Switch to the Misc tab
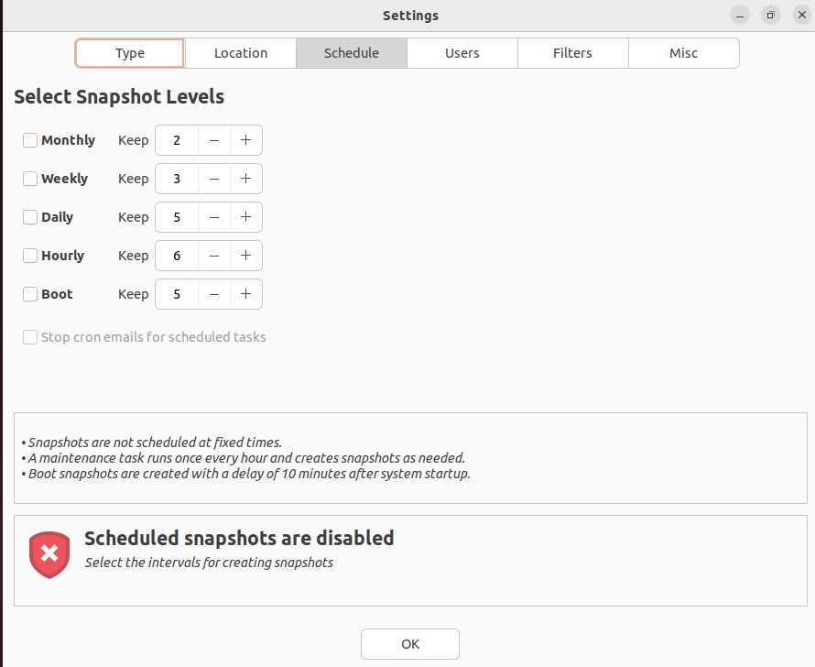This screenshot has height=667, width=815. tap(683, 53)
